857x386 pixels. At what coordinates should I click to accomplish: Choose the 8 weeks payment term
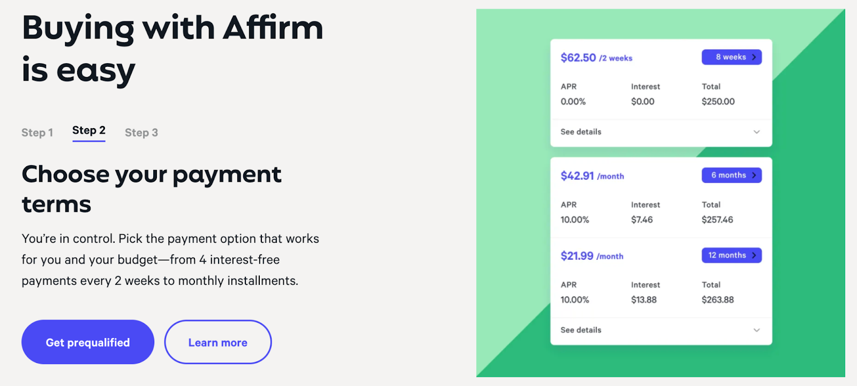pyautogui.click(x=732, y=57)
